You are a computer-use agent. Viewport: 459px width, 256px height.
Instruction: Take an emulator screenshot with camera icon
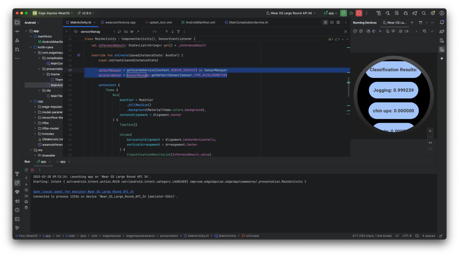(400, 31)
